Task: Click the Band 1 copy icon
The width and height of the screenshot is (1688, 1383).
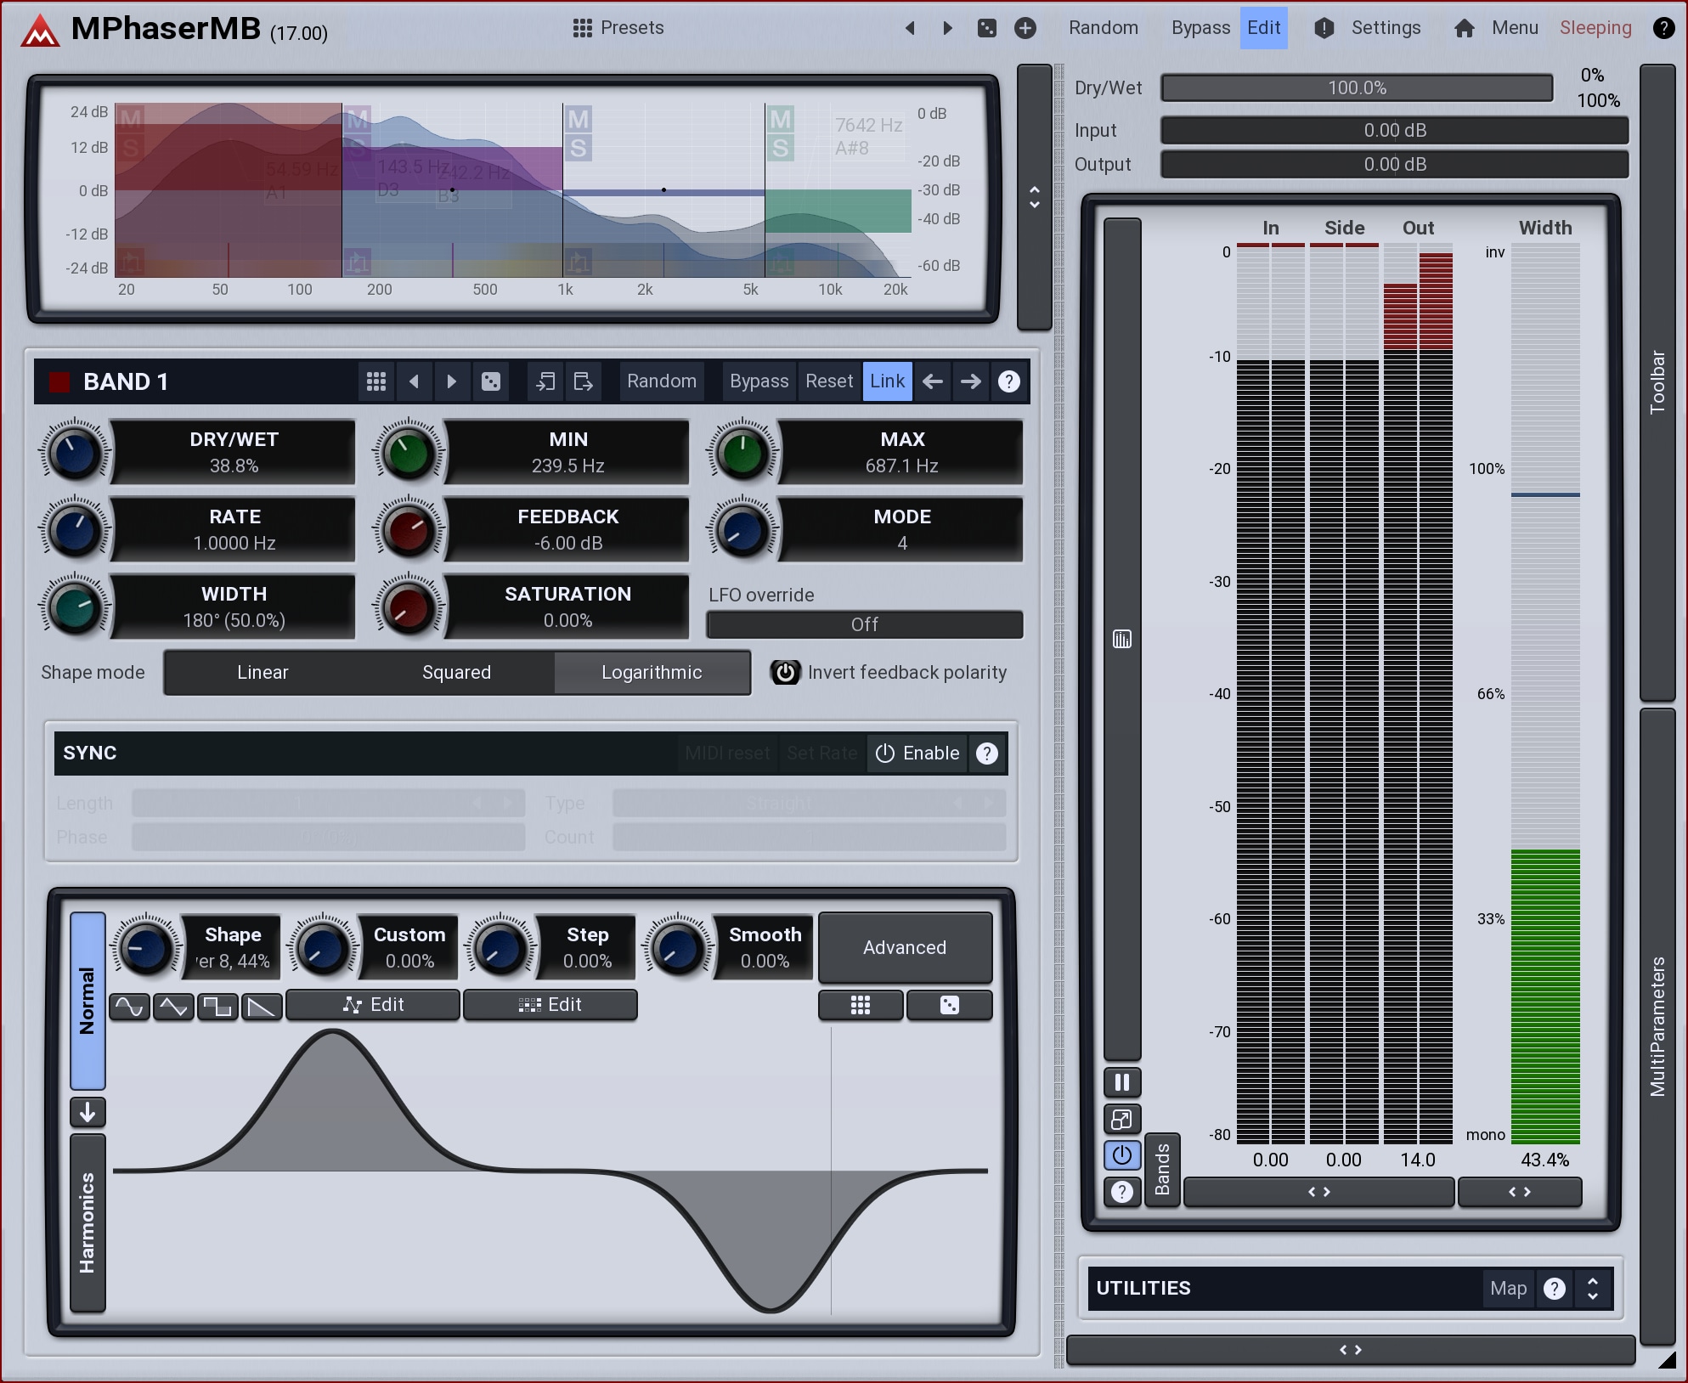Action: [x=545, y=381]
